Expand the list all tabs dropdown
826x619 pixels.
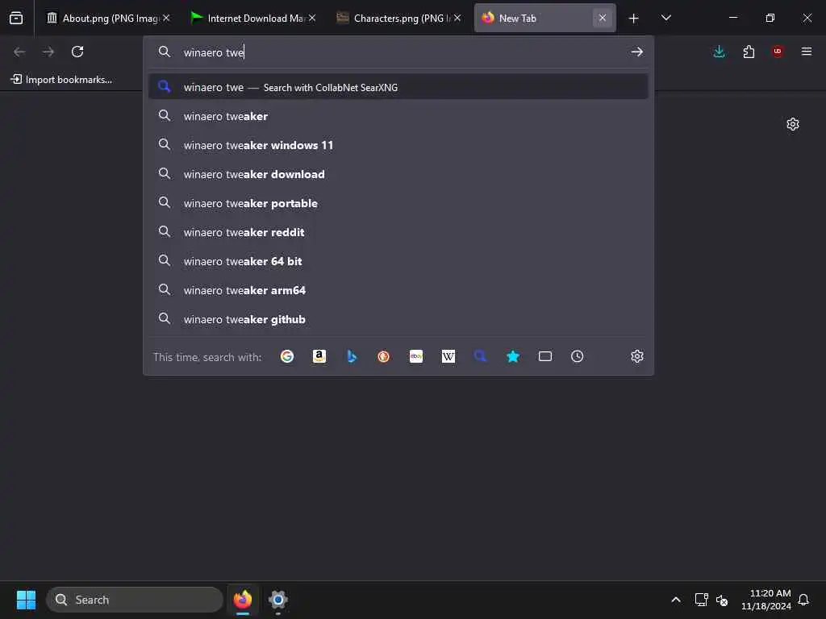[x=666, y=18]
